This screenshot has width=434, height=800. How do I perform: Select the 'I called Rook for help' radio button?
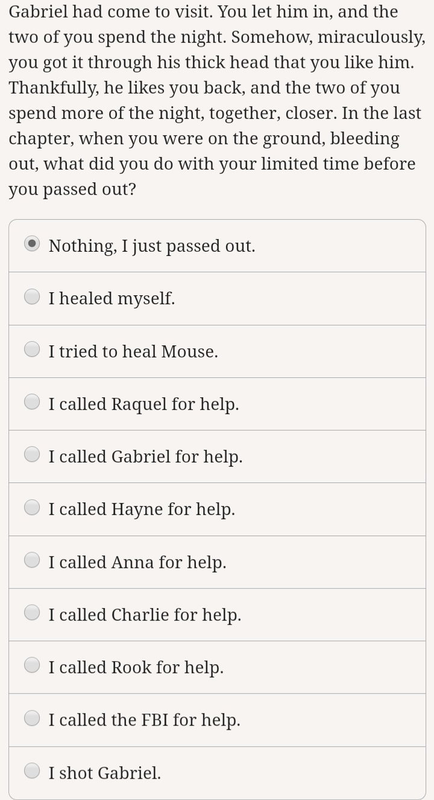[32, 665]
